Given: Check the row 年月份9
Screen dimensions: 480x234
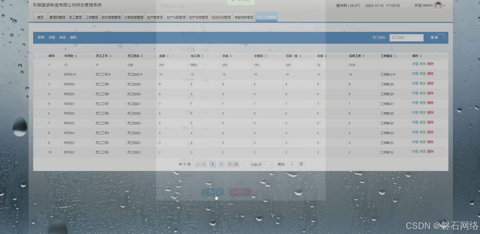Looking at the screenshot, I should [37, 84].
